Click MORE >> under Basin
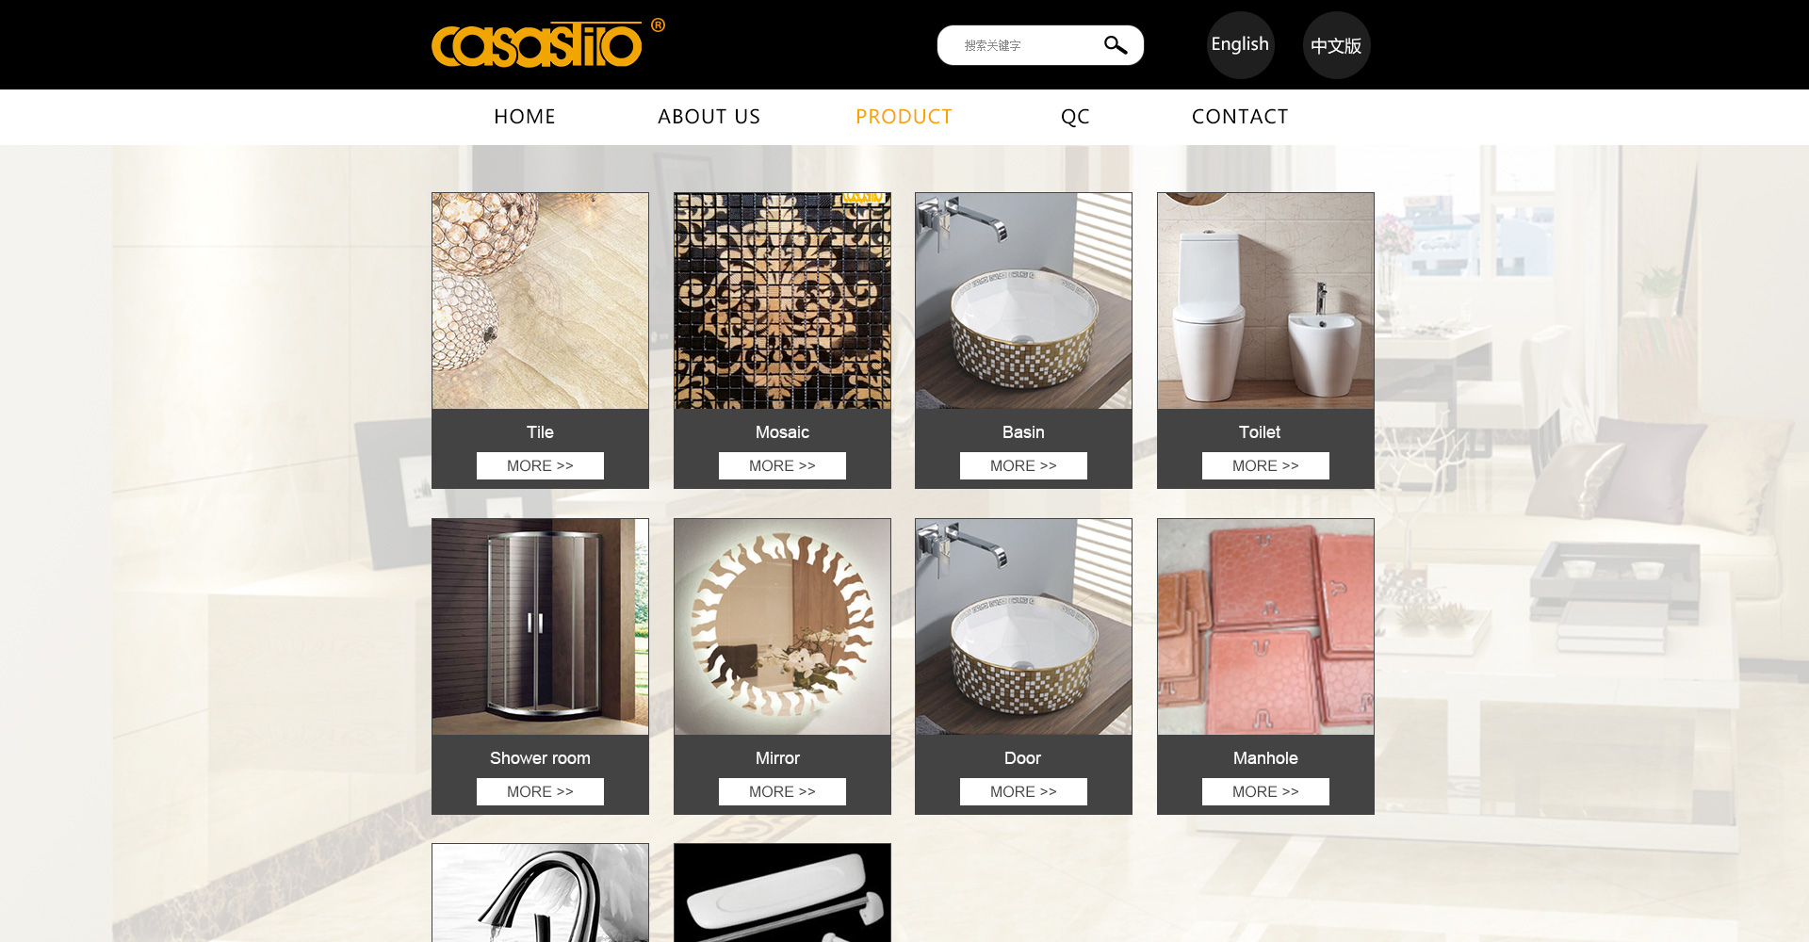The height and width of the screenshot is (942, 1809). [x=1023, y=465]
